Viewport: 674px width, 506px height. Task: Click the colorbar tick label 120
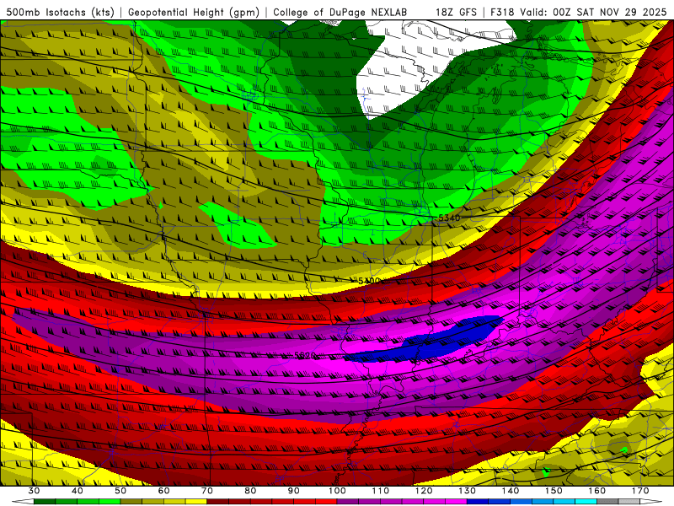424,491
